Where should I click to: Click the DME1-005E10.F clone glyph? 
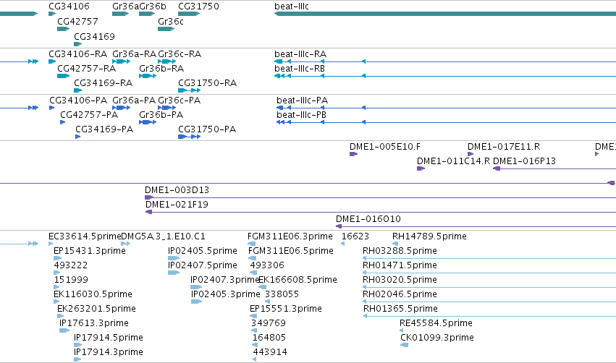pos(353,154)
